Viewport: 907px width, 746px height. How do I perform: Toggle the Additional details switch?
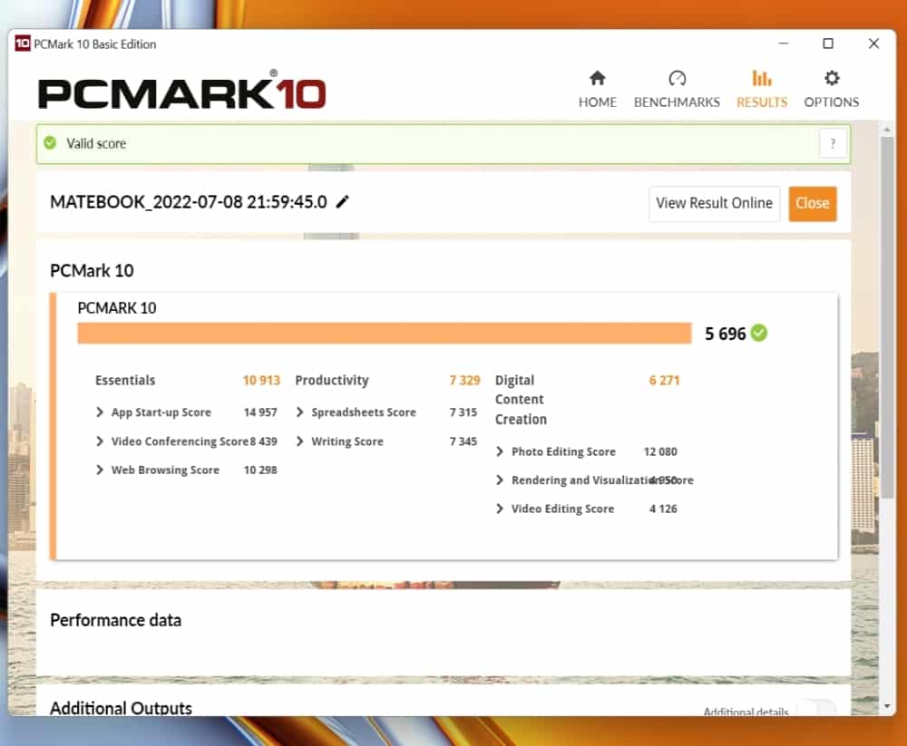pyautogui.click(x=814, y=710)
